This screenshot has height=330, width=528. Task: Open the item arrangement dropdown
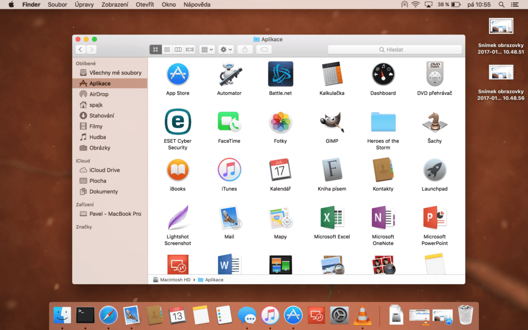coord(207,49)
